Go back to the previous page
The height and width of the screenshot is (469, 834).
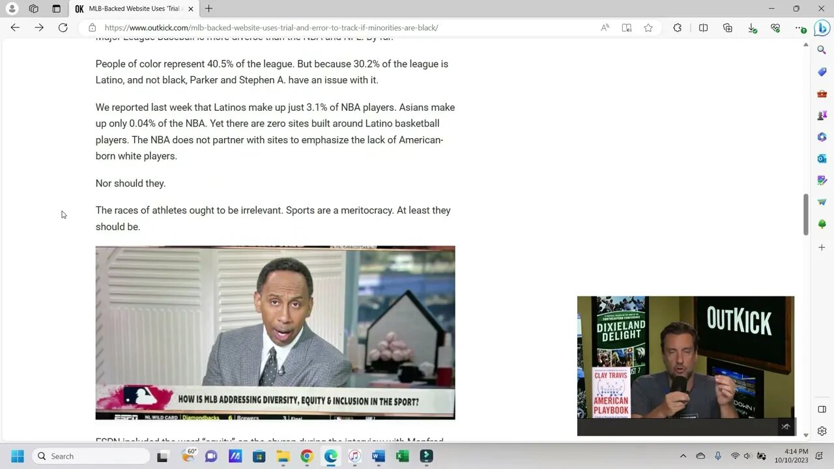tap(15, 27)
